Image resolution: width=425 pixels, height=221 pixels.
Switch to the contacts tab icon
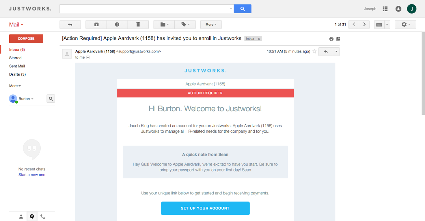21,217
